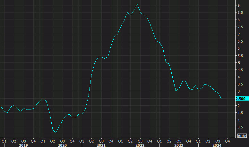This screenshot has height=147, width=249.
Task: Click the 3 label on price axis
Action: point(239,91)
